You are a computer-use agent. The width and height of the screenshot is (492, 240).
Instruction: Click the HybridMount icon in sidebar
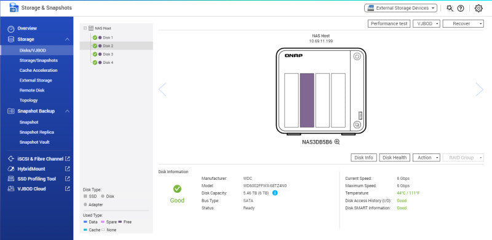click(11, 169)
